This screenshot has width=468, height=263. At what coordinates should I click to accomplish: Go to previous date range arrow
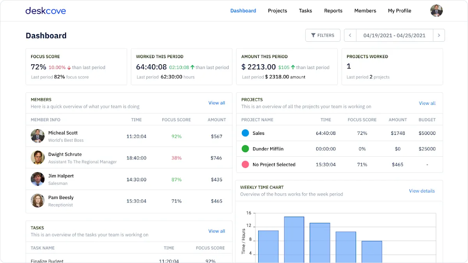[x=350, y=35]
